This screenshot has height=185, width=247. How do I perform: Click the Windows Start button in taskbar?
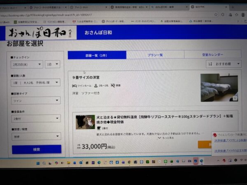point(38,163)
